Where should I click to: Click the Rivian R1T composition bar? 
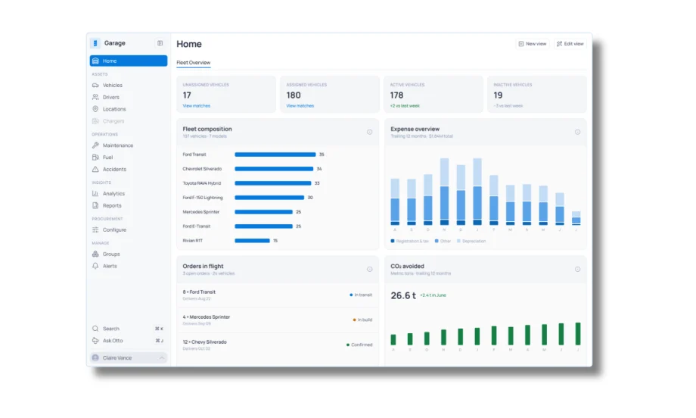(252, 241)
